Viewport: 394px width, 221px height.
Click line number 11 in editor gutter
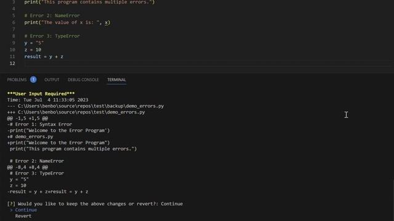point(12,56)
